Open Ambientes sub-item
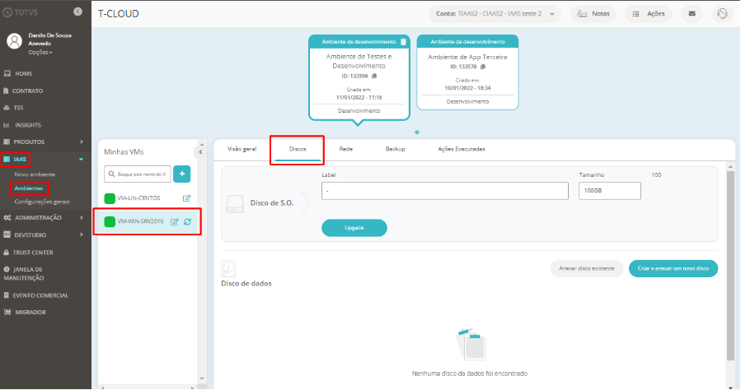This screenshot has height=390, width=741. click(x=29, y=188)
